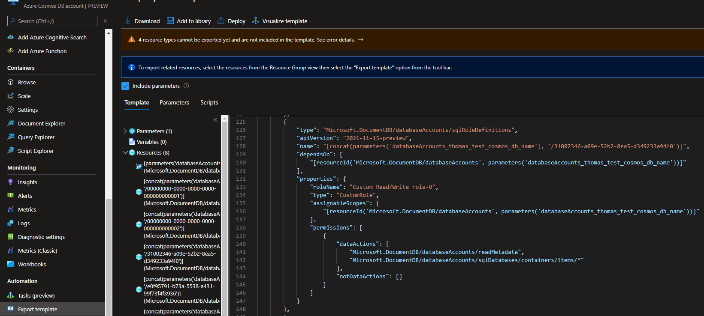Screen dimensions: 704x316
Task: Click the Visualize template icon
Action: 256,21
